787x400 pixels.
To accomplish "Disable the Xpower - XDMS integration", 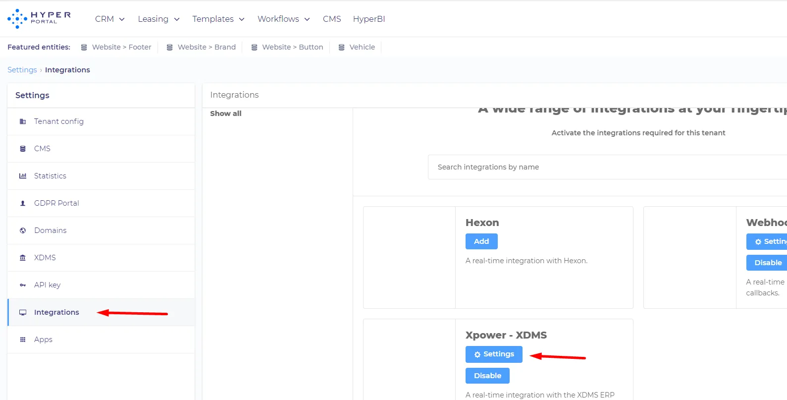I will pos(487,376).
